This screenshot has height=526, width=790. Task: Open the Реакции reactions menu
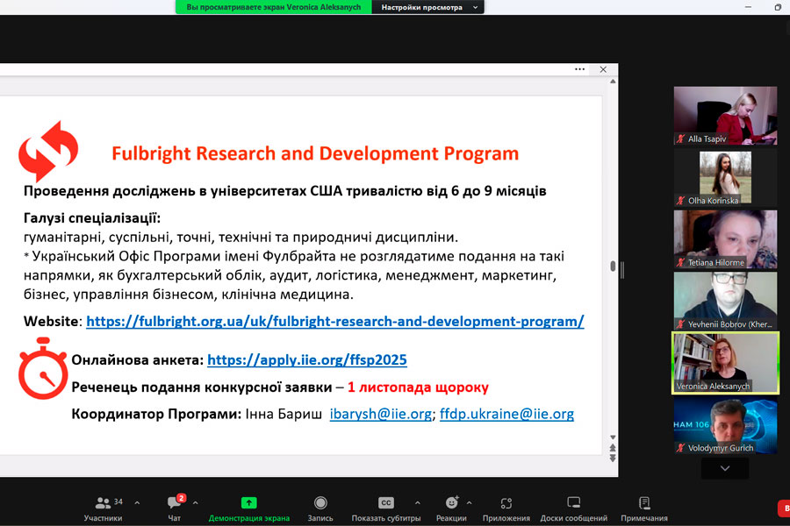pyautogui.click(x=451, y=508)
